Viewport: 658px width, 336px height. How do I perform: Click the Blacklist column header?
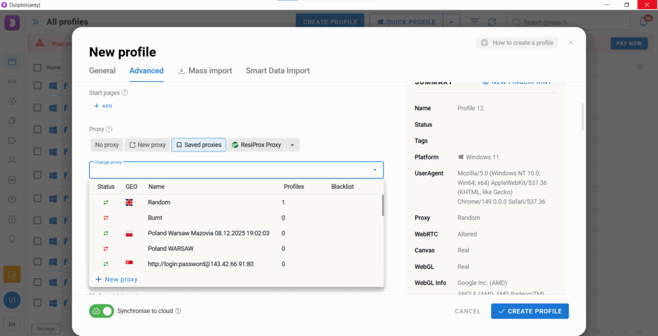tap(342, 187)
